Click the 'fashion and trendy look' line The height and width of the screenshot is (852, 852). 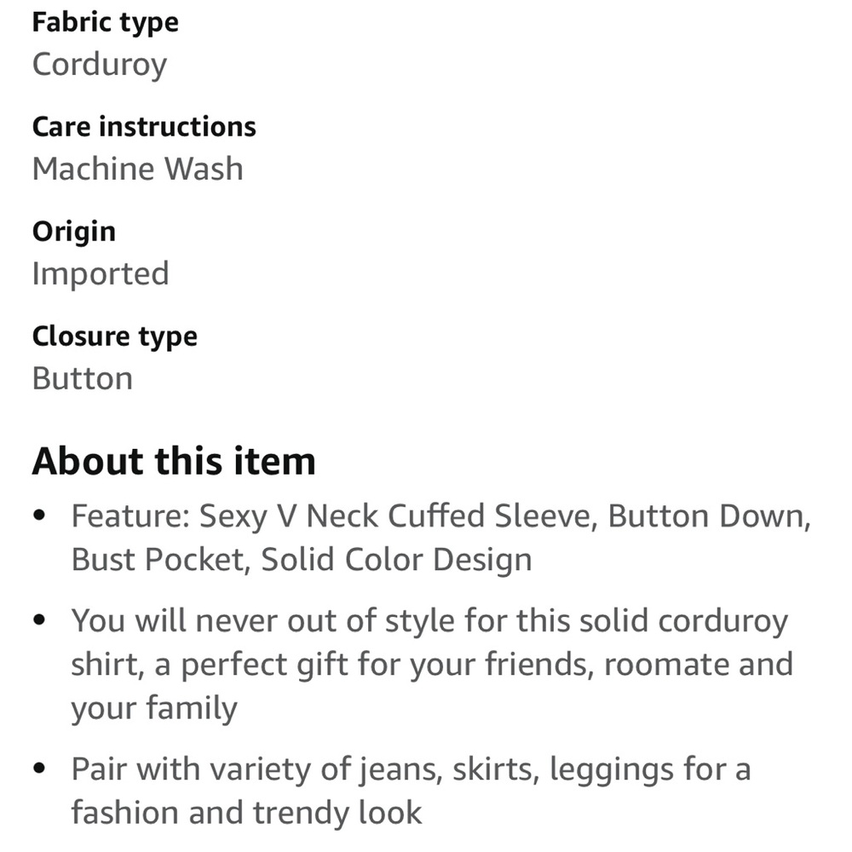(247, 813)
